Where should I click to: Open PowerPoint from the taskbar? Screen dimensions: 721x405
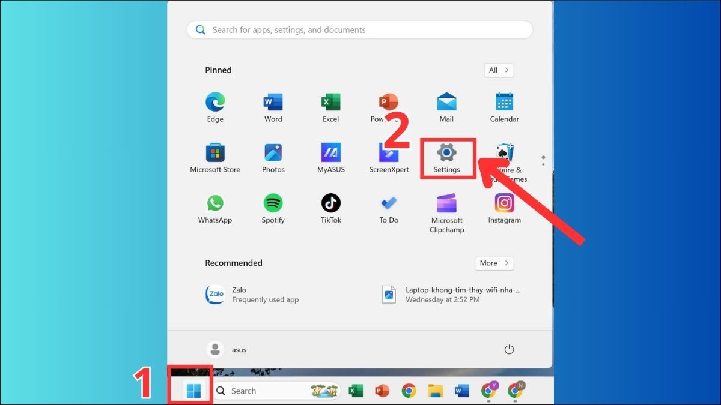click(x=382, y=391)
